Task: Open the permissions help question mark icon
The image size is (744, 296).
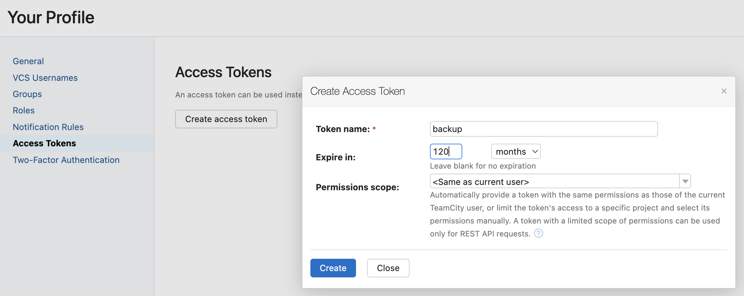Action: pos(538,233)
